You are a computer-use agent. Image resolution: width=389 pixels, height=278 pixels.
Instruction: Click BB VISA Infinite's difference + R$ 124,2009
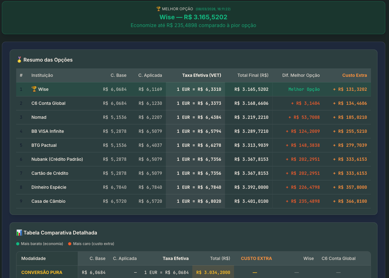[x=303, y=131]
